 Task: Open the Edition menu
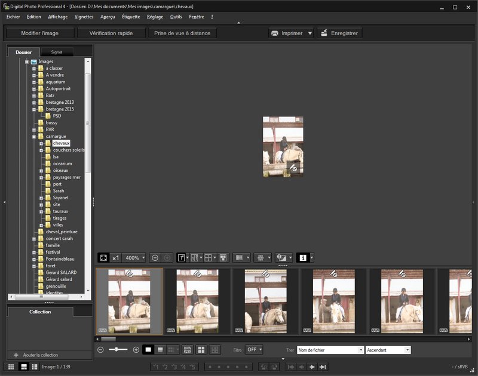pos(34,17)
